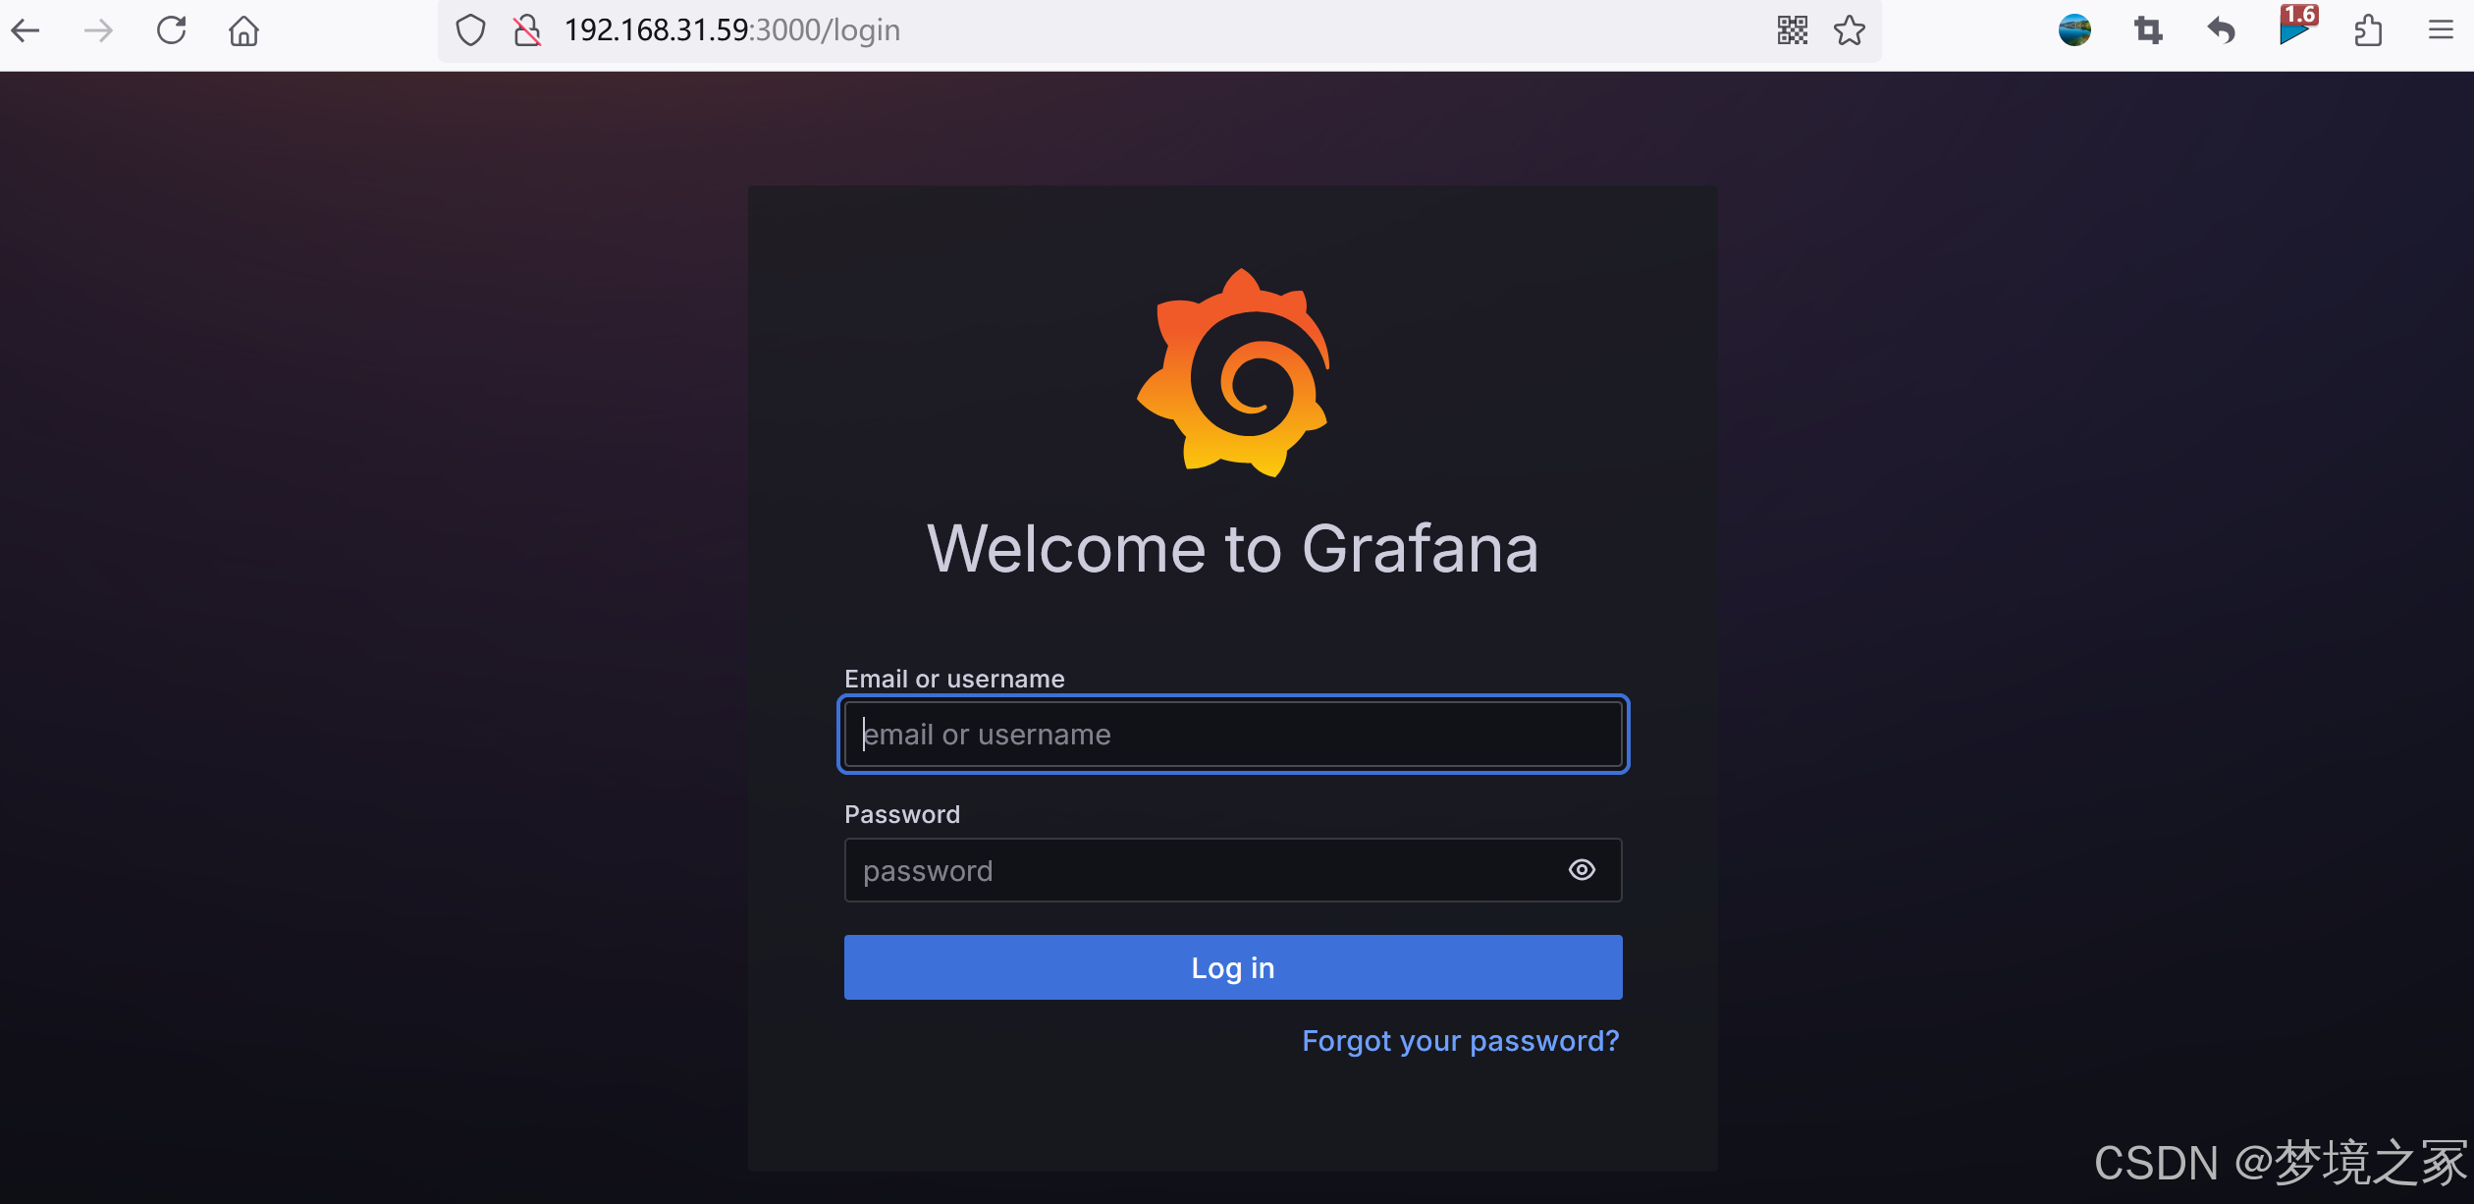Show the insecure connection lock info
The image size is (2474, 1204).
point(527,30)
